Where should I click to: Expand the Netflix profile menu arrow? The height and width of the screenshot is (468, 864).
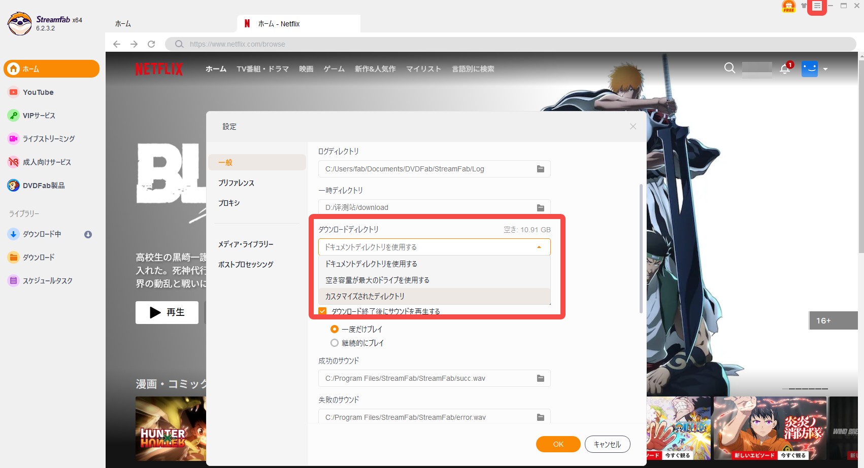coord(825,69)
